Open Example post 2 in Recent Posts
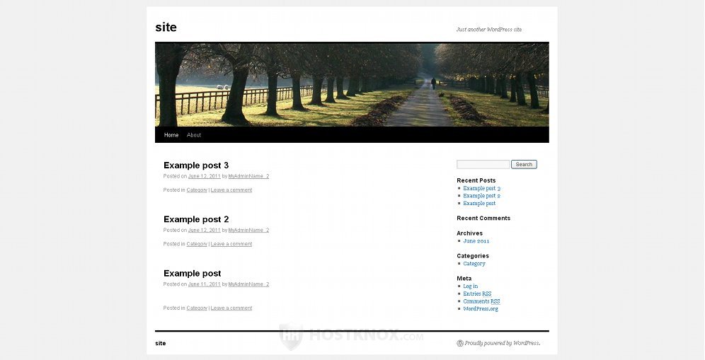The width and height of the screenshot is (705, 360). [x=481, y=195]
